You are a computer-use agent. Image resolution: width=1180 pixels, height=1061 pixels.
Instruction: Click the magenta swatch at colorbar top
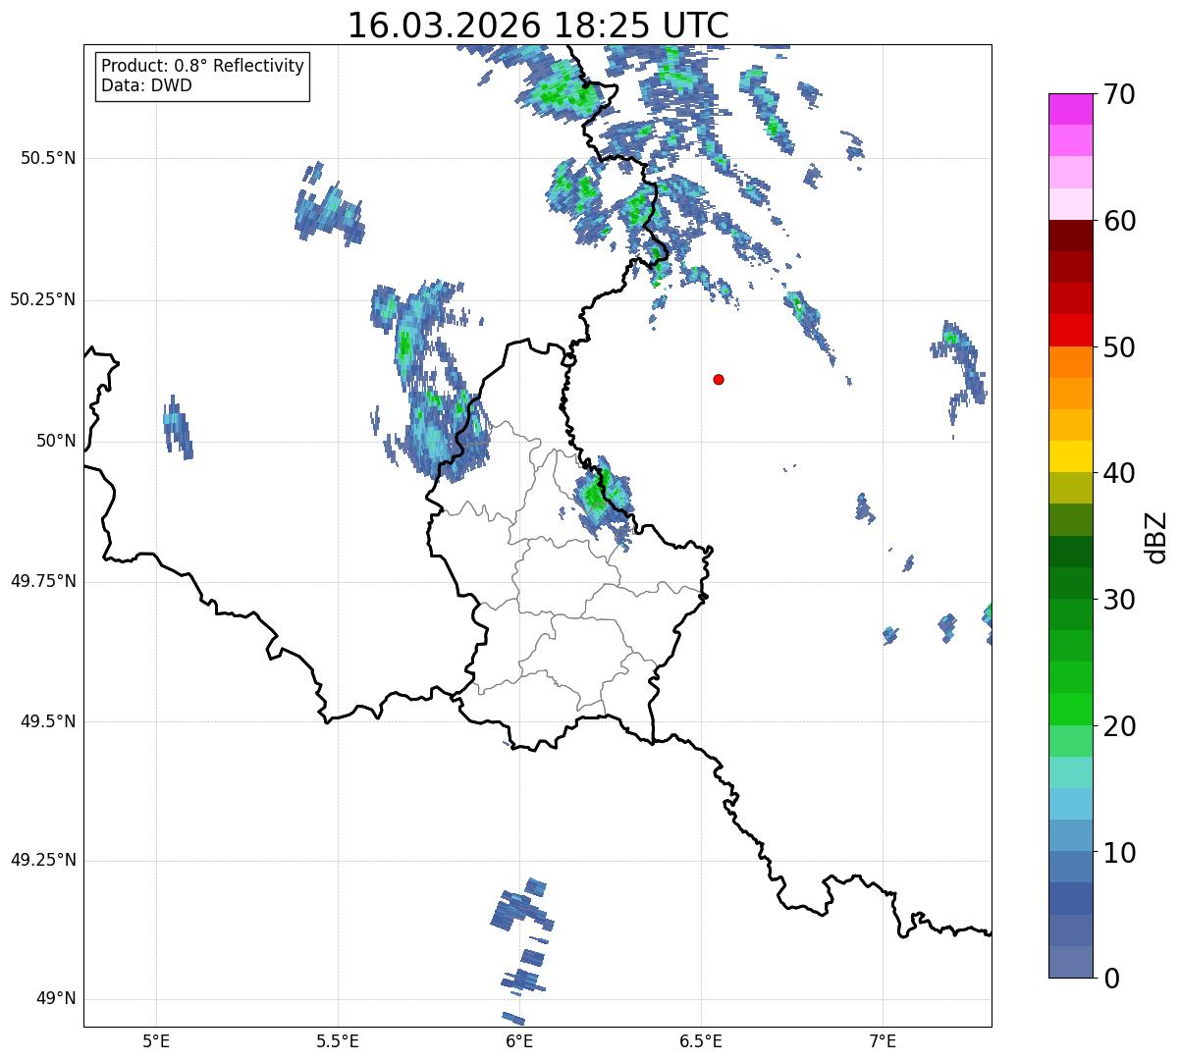1071,109
